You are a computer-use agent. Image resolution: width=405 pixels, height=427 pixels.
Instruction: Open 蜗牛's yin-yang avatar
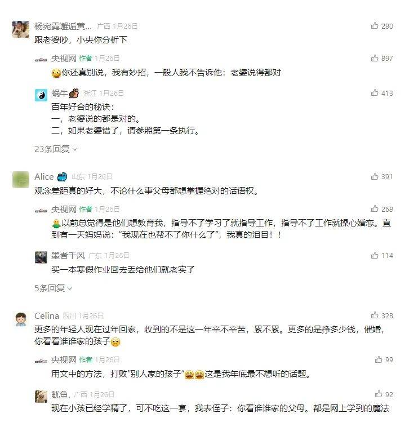click(41, 95)
